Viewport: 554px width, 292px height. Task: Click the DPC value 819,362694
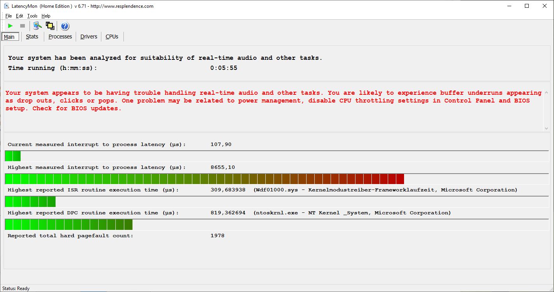228,213
